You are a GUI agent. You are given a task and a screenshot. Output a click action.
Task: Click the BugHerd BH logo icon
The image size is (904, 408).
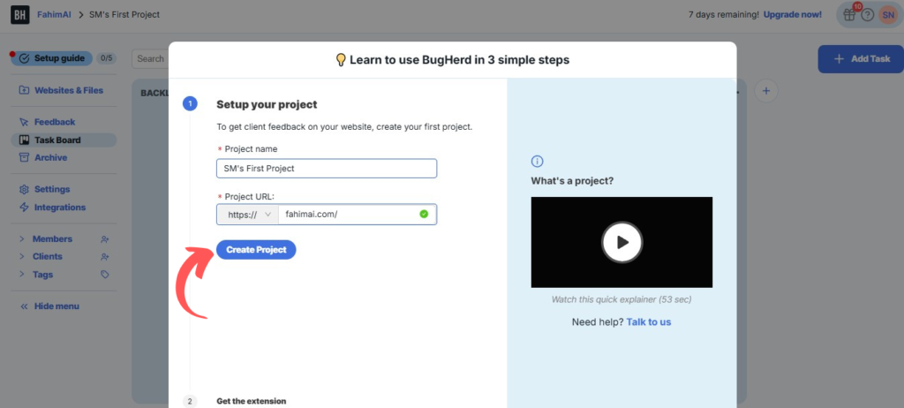tap(19, 14)
